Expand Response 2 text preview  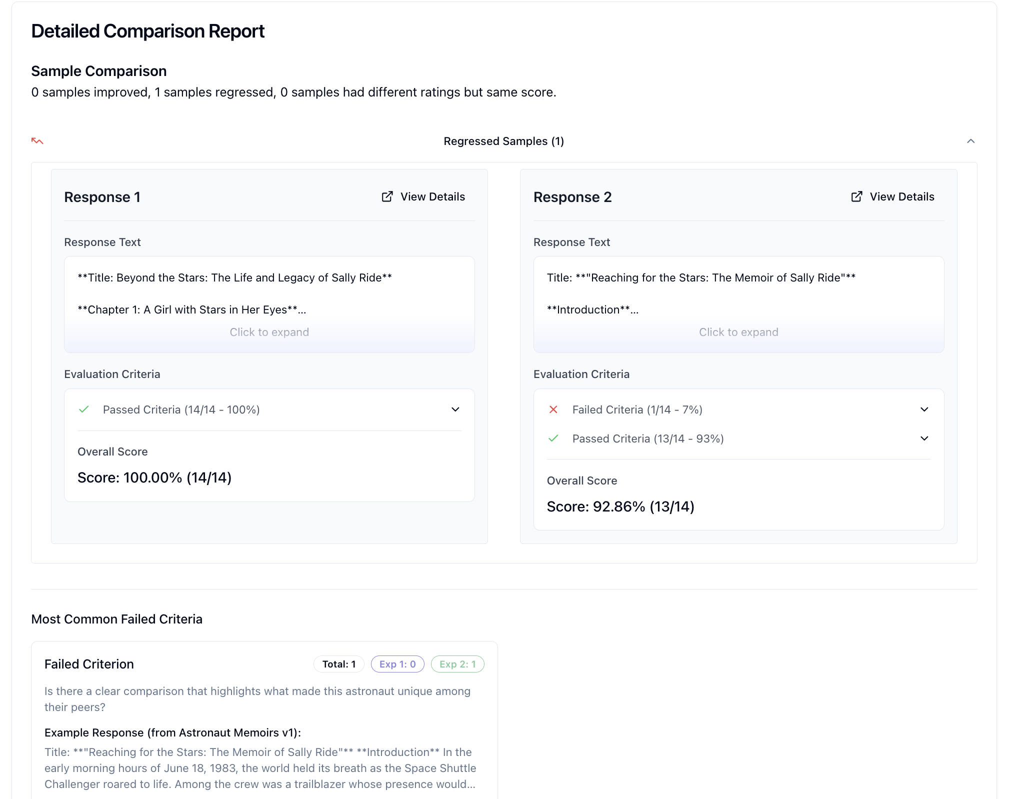pyautogui.click(x=738, y=332)
